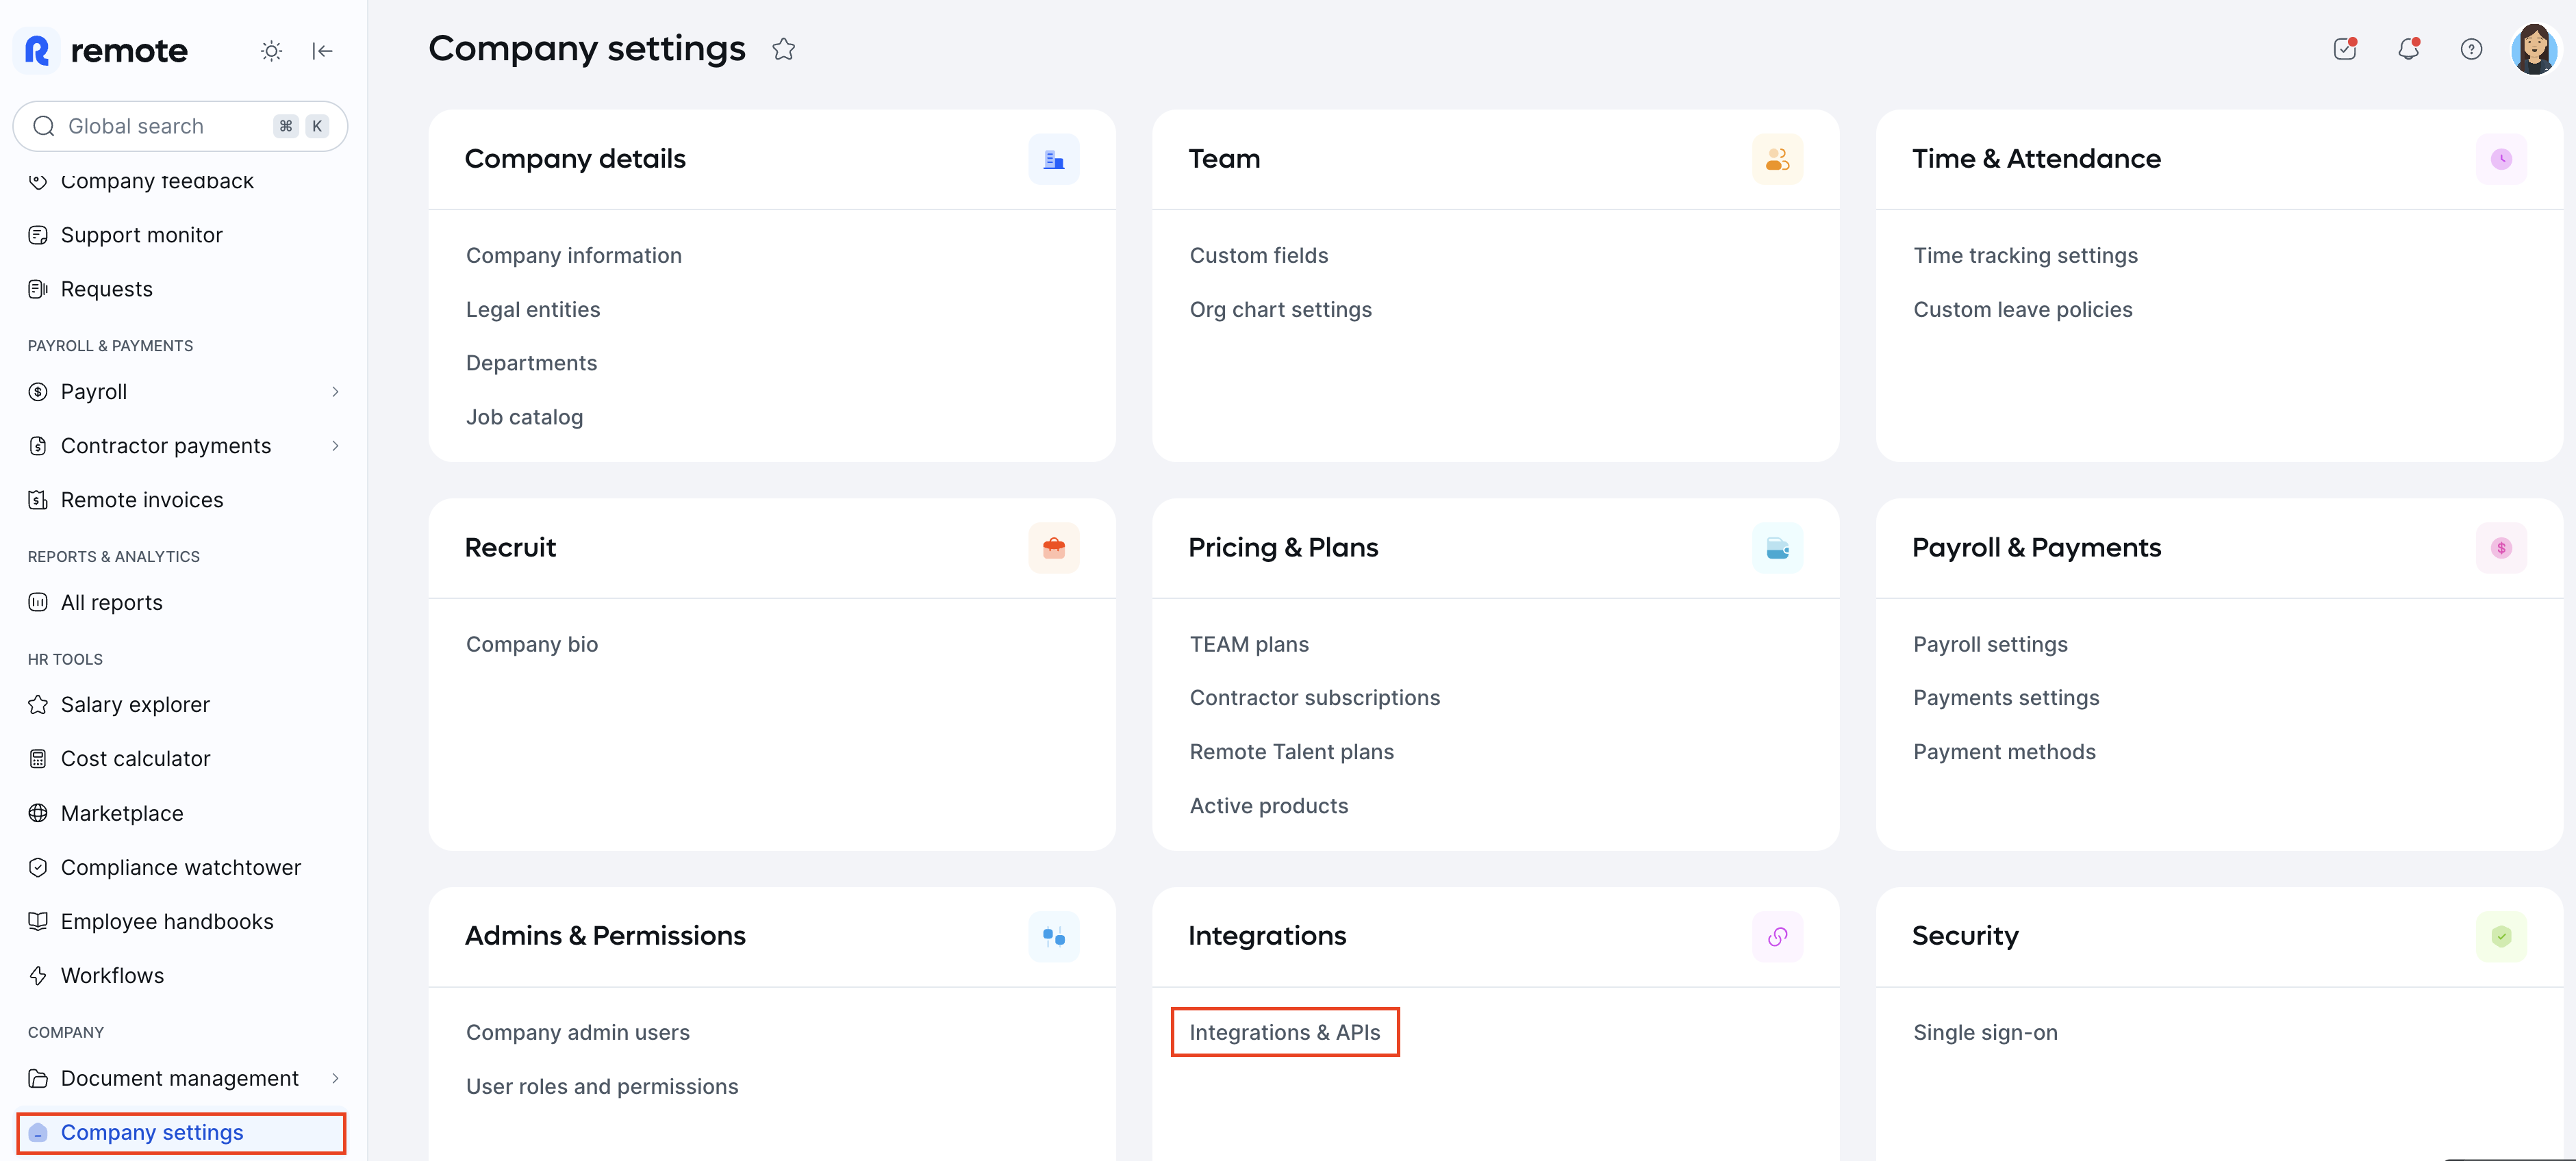2576x1161 pixels.
Task: Open the Company information link
Action: (574, 255)
